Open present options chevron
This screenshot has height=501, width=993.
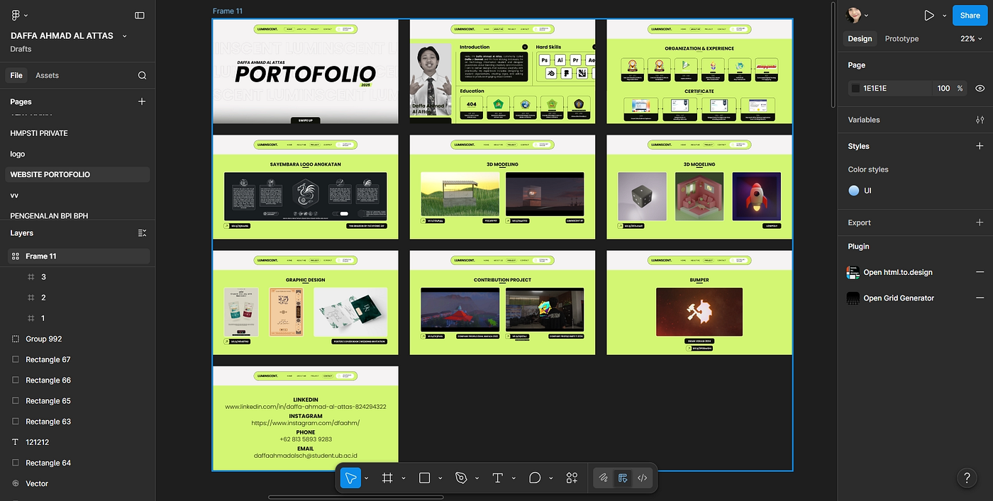pos(944,15)
